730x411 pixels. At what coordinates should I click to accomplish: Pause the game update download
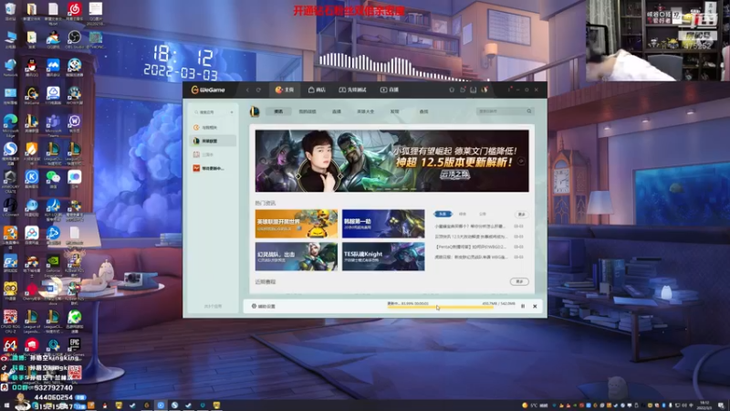tap(523, 306)
